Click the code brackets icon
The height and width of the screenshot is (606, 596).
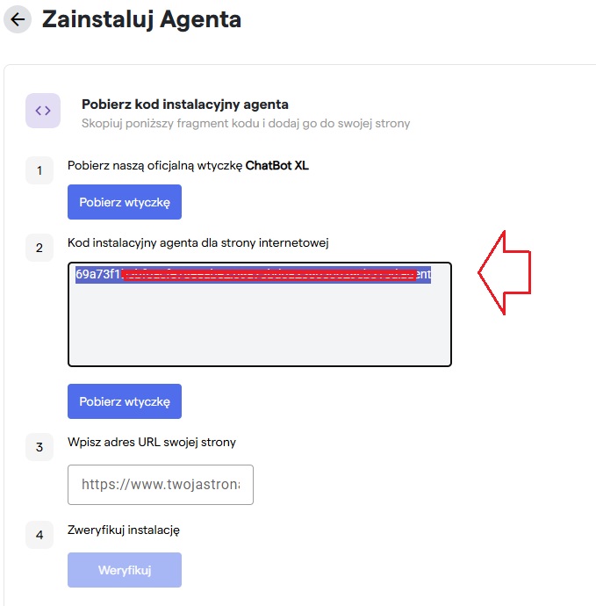[x=43, y=111]
